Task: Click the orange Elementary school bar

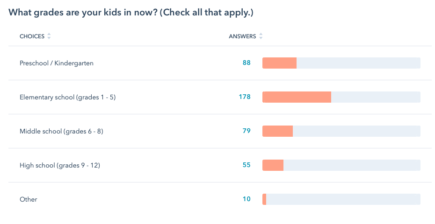Action: (297, 97)
